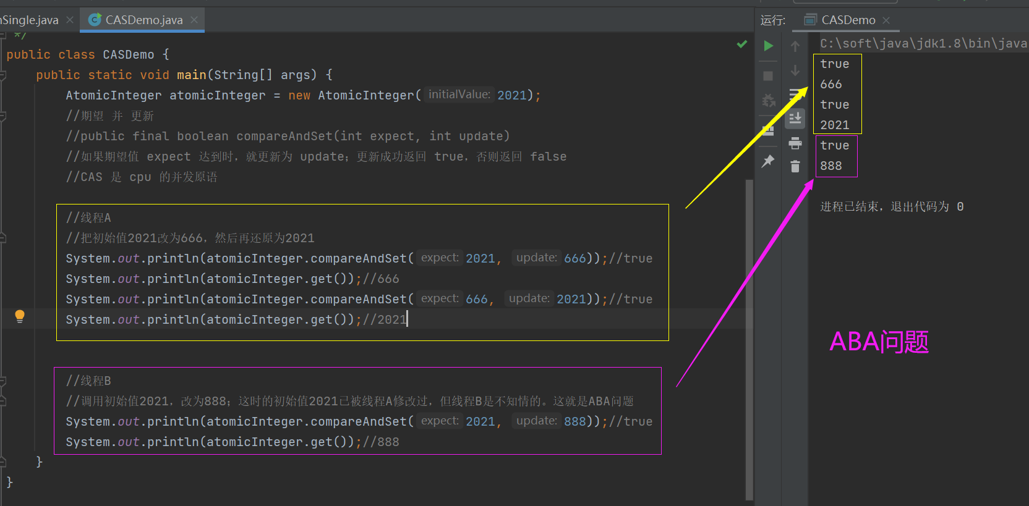Click the '//线程B' comment line
This screenshot has height=506, width=1029.
pyautogui.click(x=88, y=381)
